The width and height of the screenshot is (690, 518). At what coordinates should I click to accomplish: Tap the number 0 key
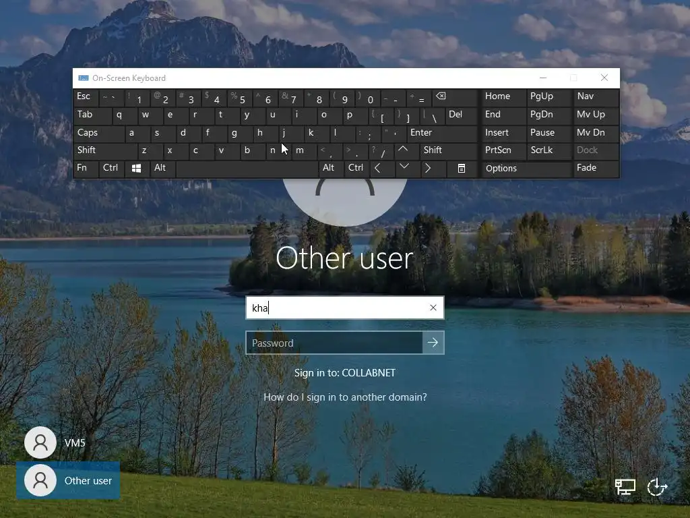(x=367, y=98)
